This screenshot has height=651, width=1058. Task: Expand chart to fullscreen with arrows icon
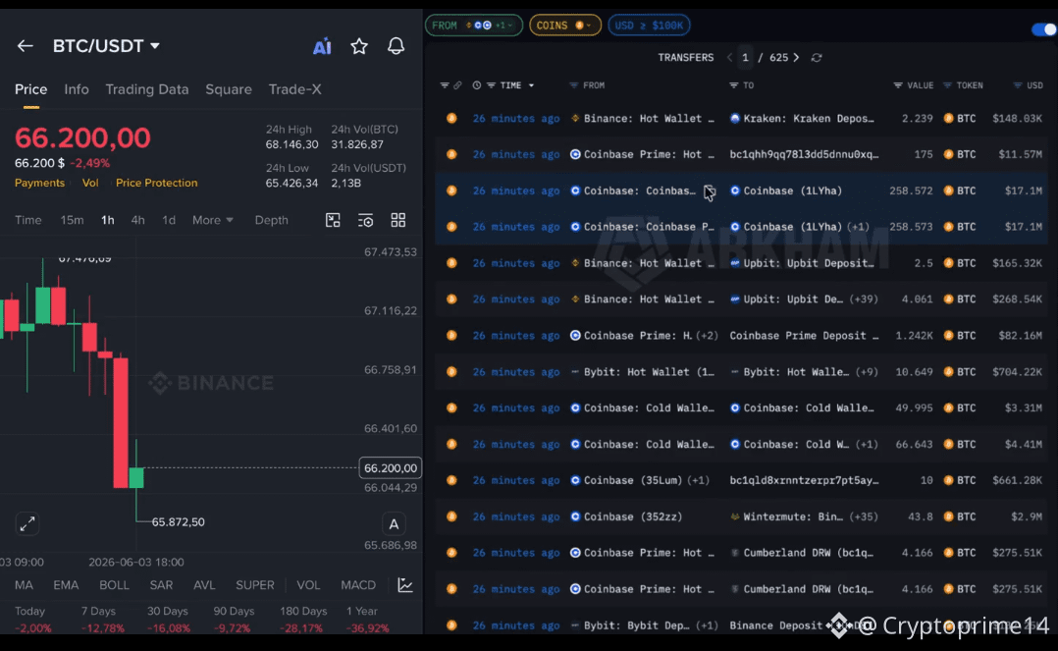[x=27, y=523]
